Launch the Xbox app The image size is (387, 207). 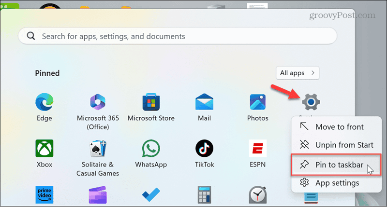[x=45, y=148]
